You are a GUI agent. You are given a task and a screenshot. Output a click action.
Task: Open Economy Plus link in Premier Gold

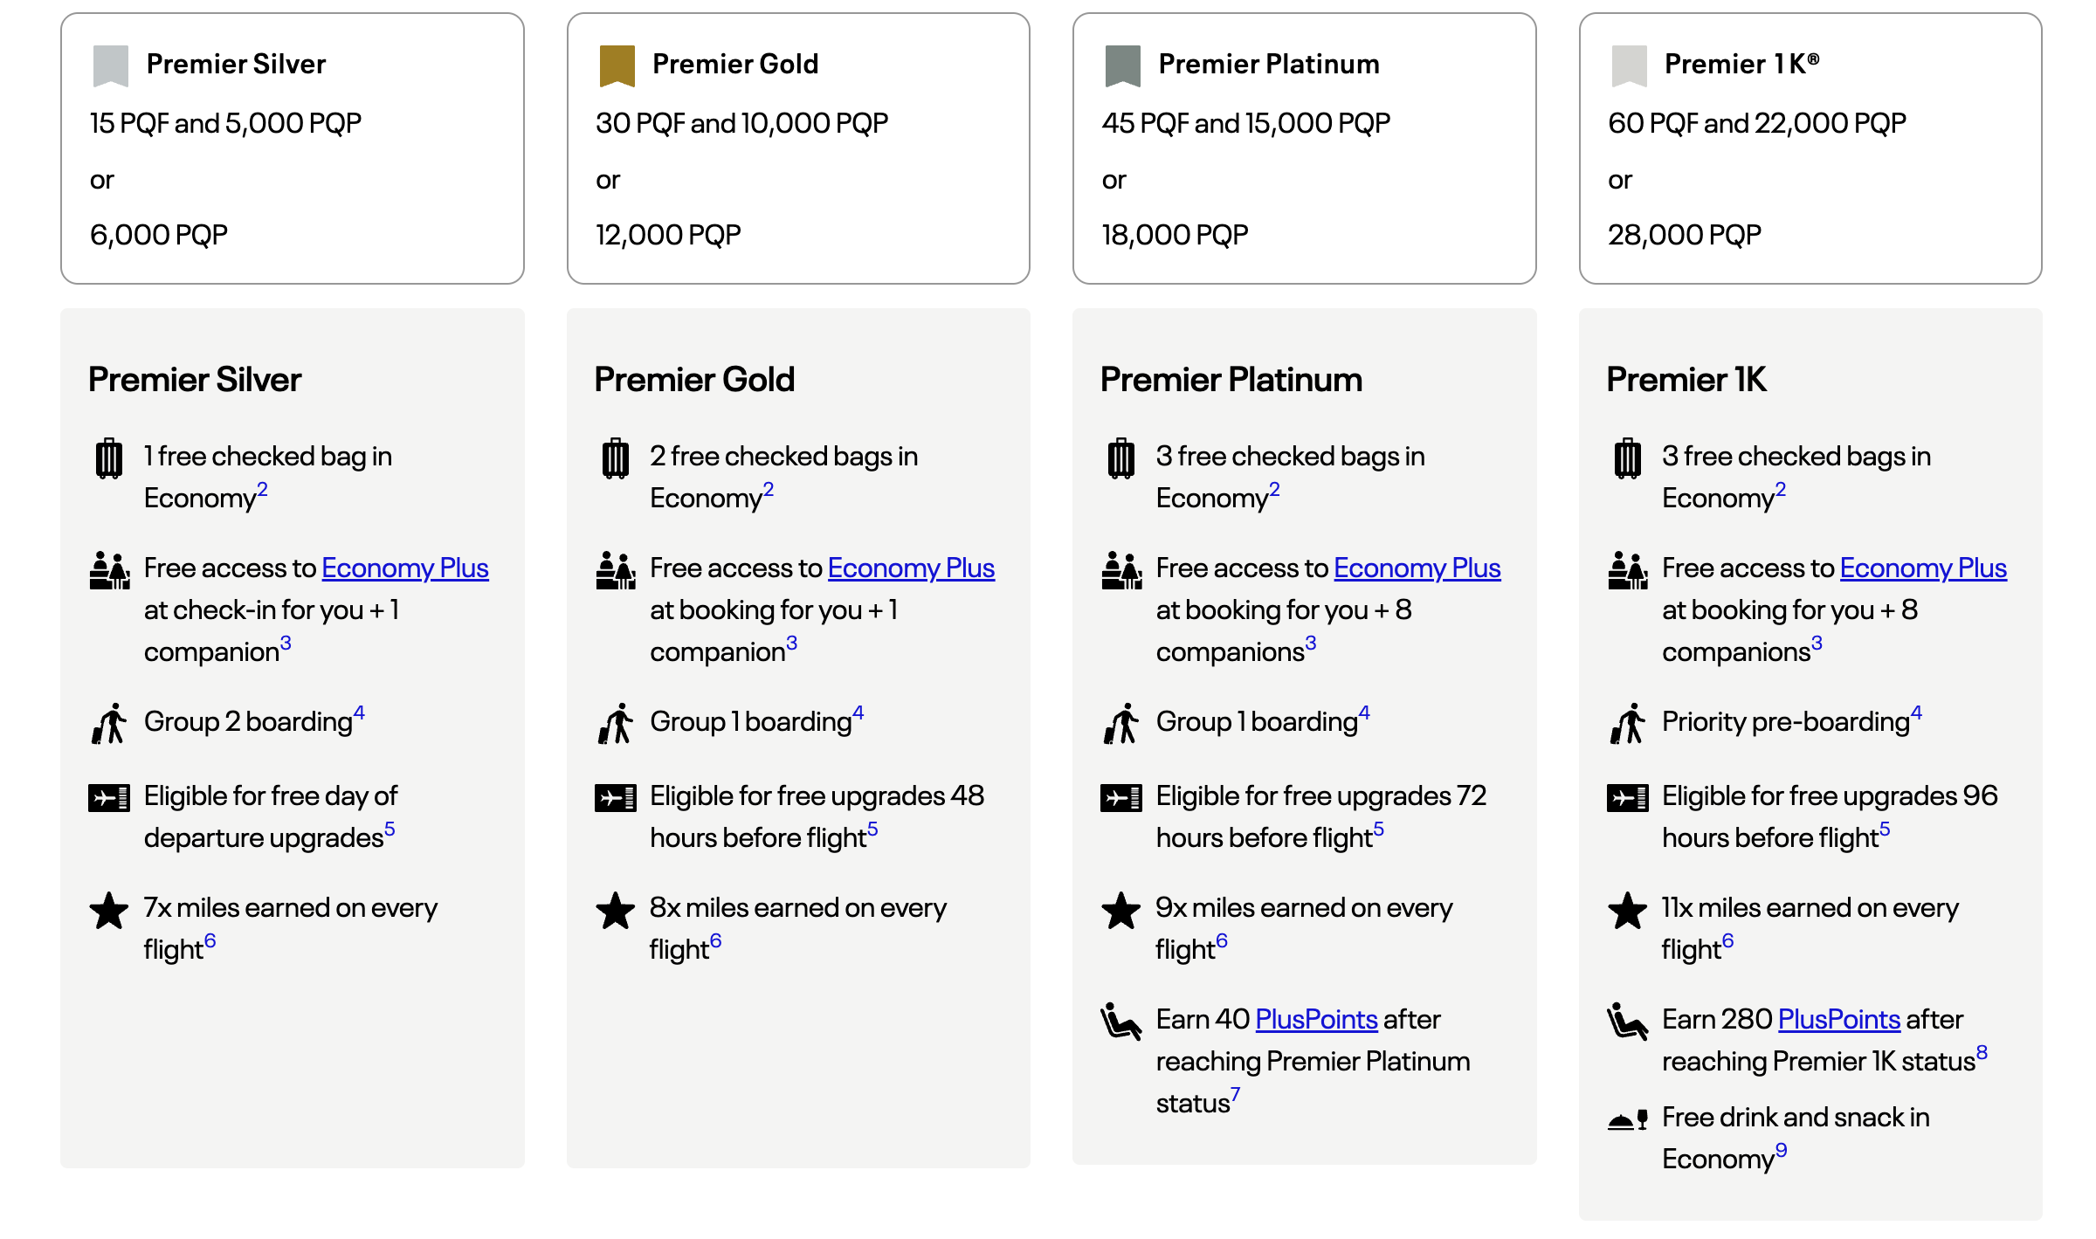911,568
